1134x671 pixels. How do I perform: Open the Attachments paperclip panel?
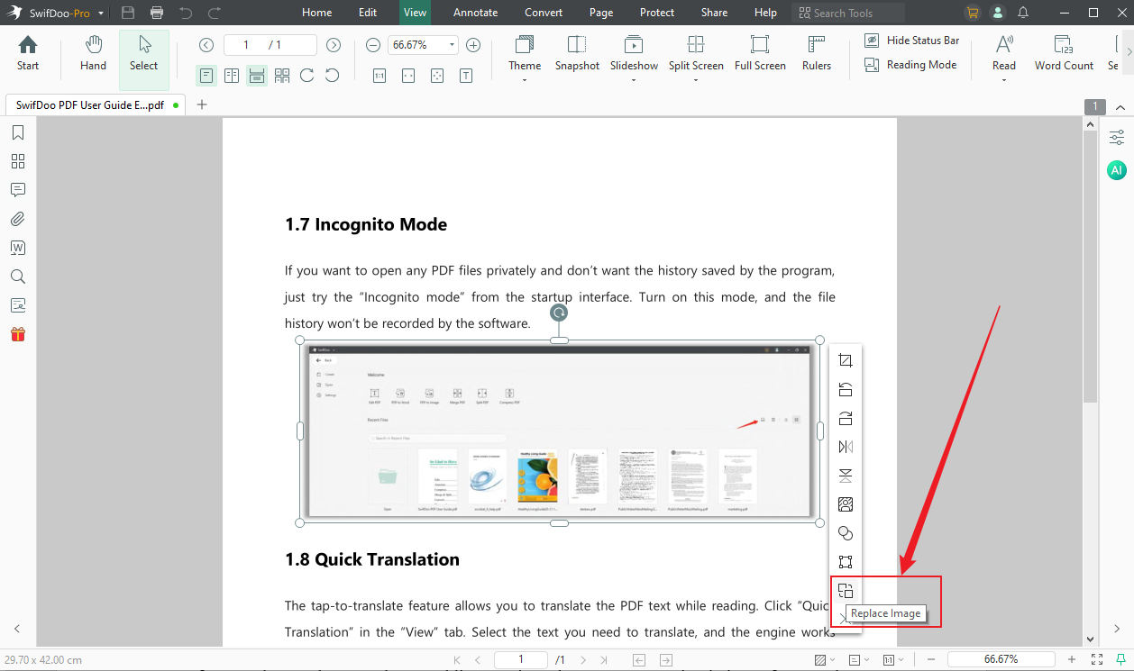(x=18, y=219)
